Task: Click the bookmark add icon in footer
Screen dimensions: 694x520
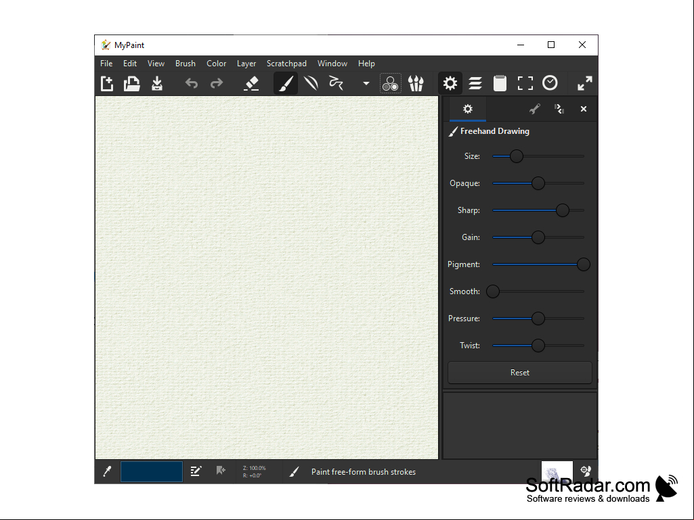Action: [221, 471]
